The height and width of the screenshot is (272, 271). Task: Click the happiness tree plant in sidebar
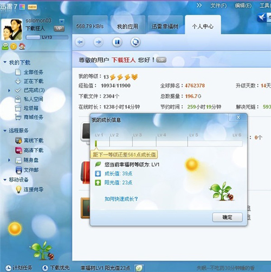click(x=42, y=251)
